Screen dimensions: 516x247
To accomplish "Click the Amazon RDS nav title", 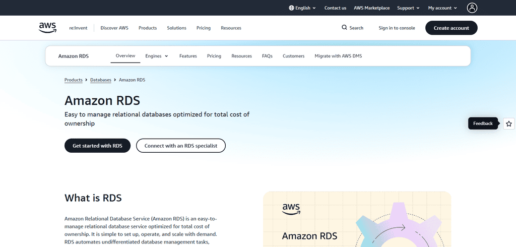I will coord(74,56).
